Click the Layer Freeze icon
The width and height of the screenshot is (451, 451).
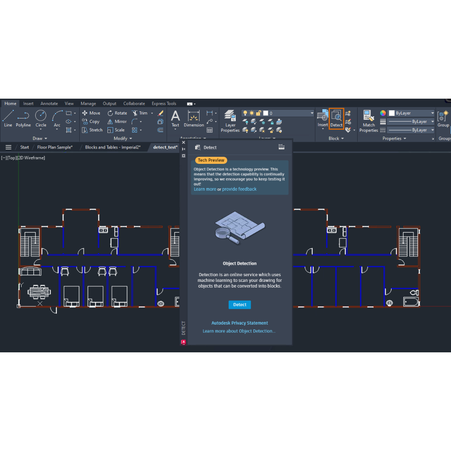(262, 122)
